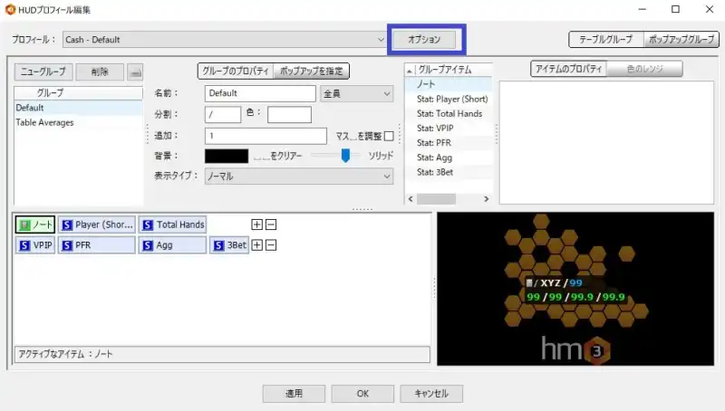Screen dimensions: 725x411
Task: Click small icon button beside 削除
Action: [134, 72]
